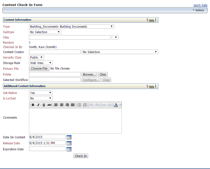Image resolution: width=210 pixels, height=169 pixels.
Task: Browse for a Folder location
Action: [89, 74]
